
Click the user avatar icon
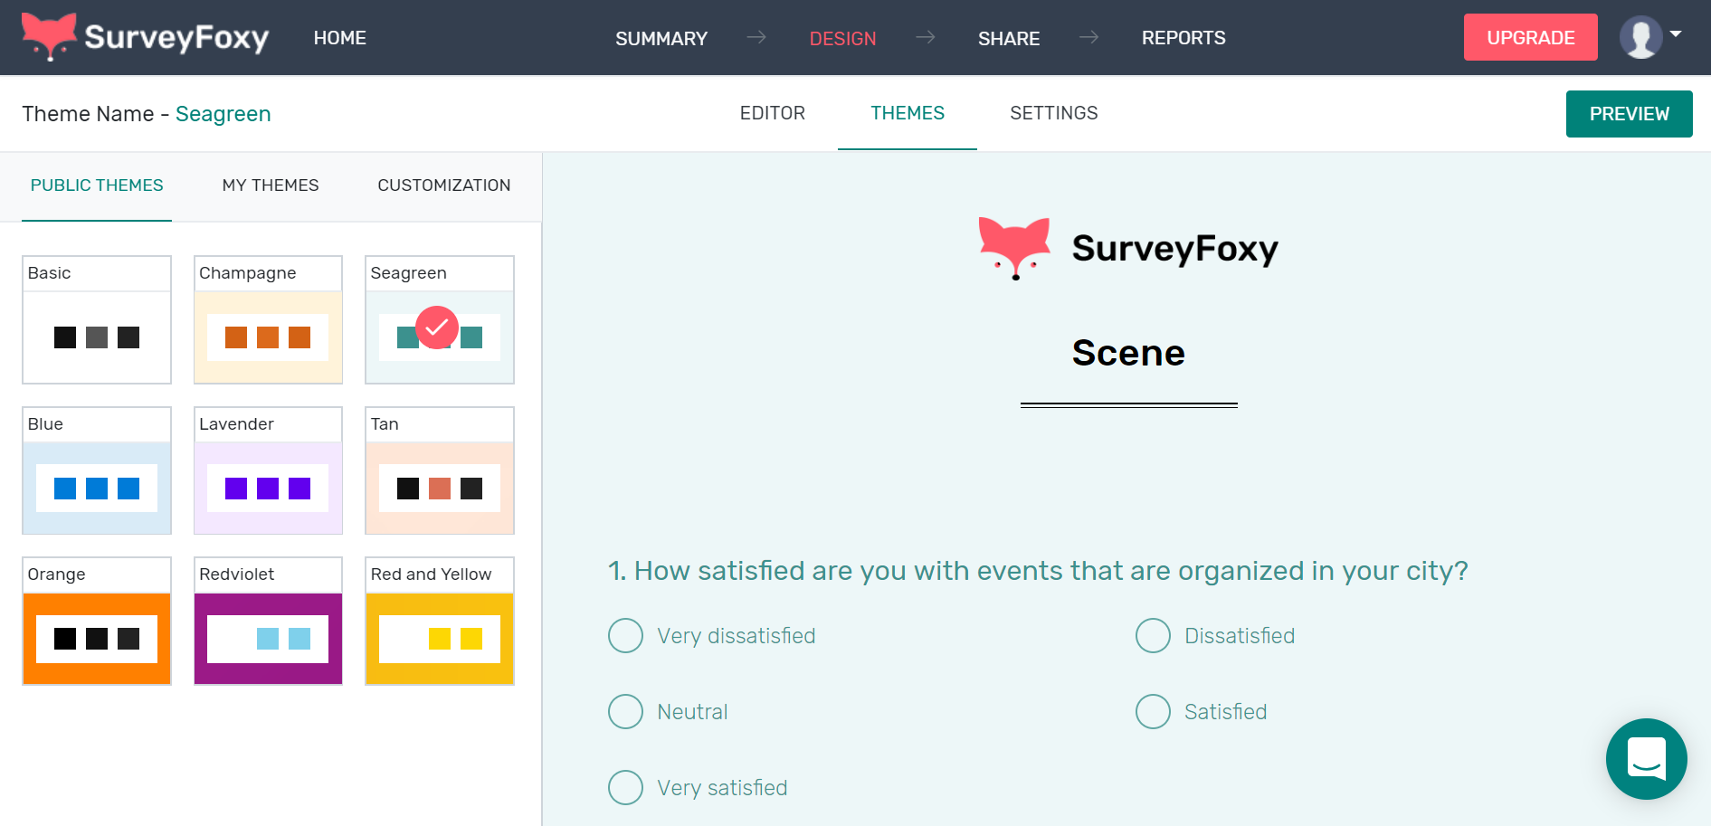(x=1640, y=37)
